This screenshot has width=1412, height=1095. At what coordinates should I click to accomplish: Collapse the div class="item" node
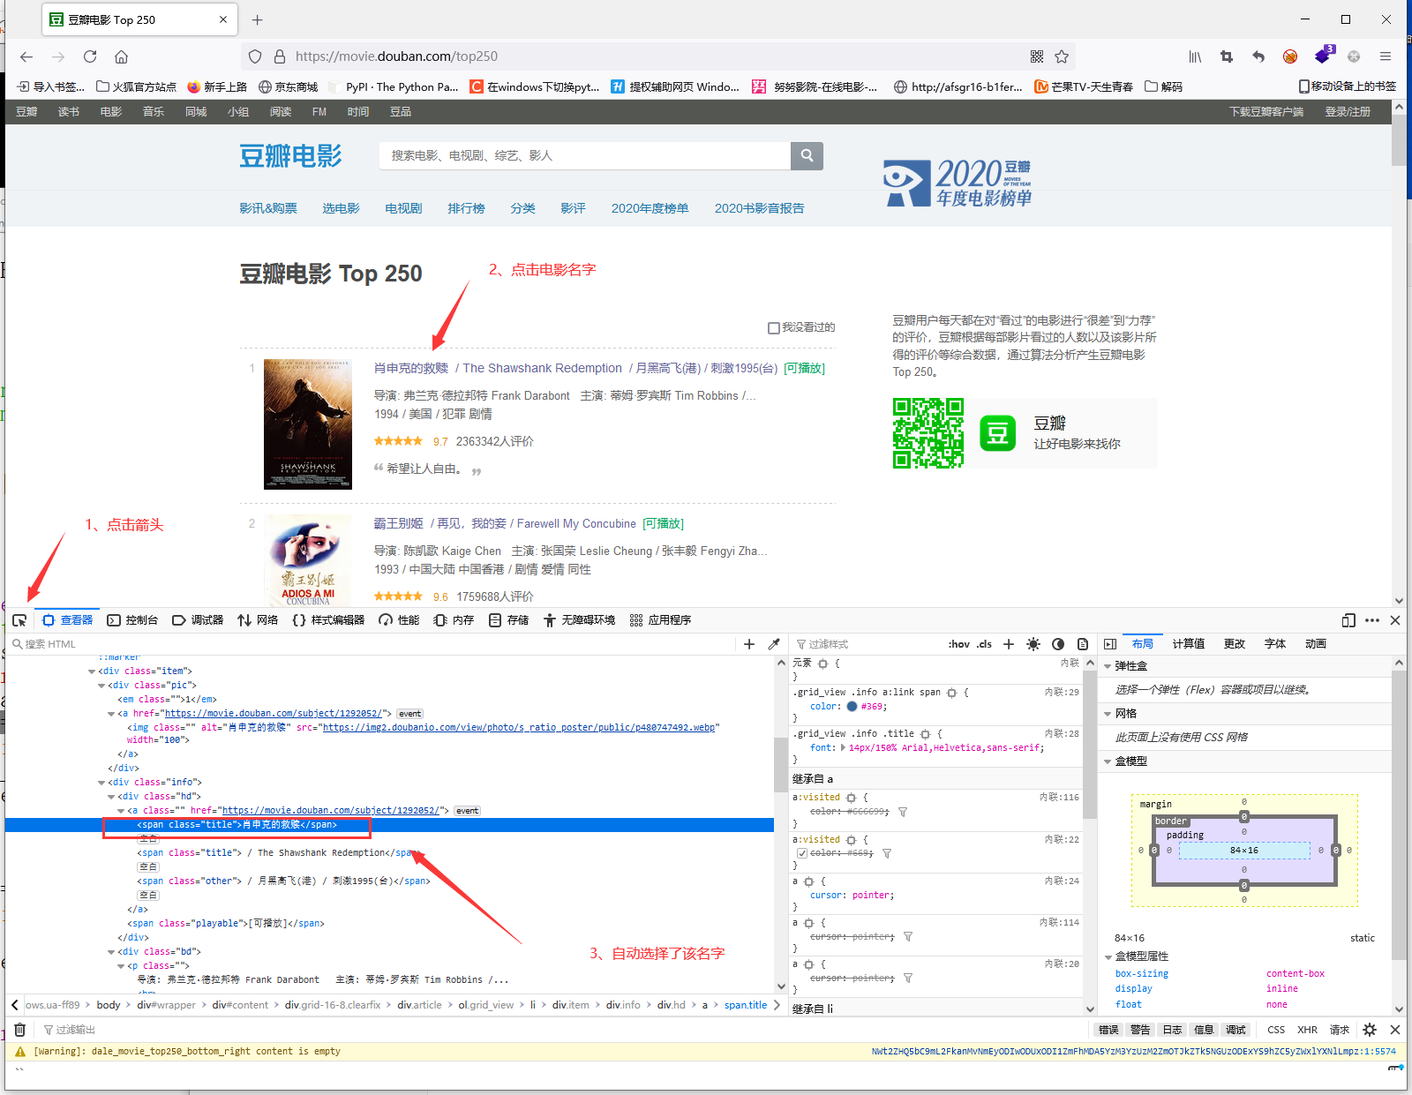[92, 671]
